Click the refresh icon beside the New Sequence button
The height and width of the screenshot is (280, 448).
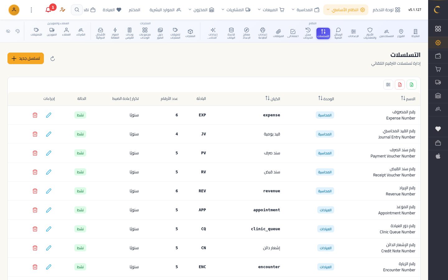click(x=53, y=58)
